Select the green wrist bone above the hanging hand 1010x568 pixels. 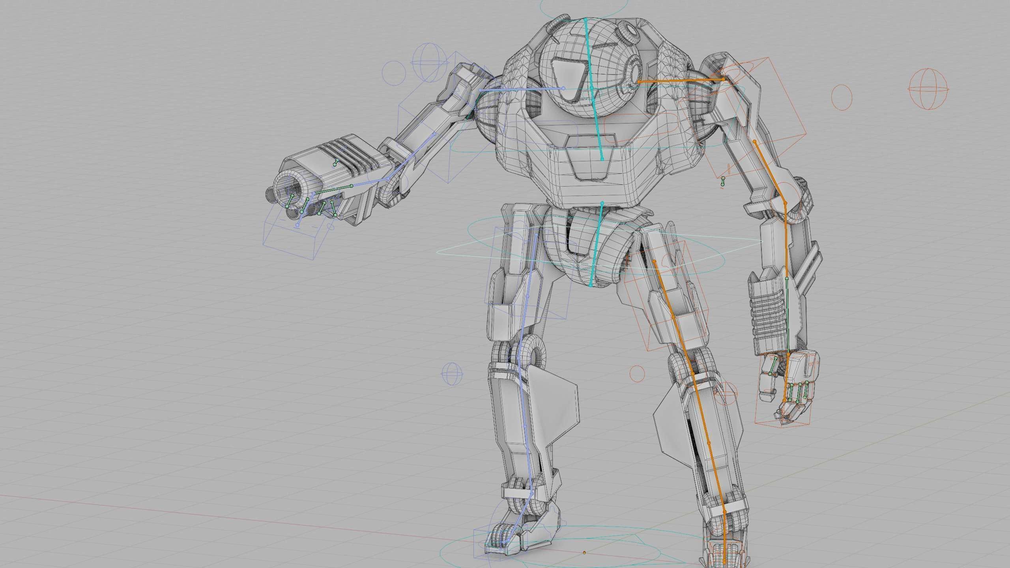788,316
